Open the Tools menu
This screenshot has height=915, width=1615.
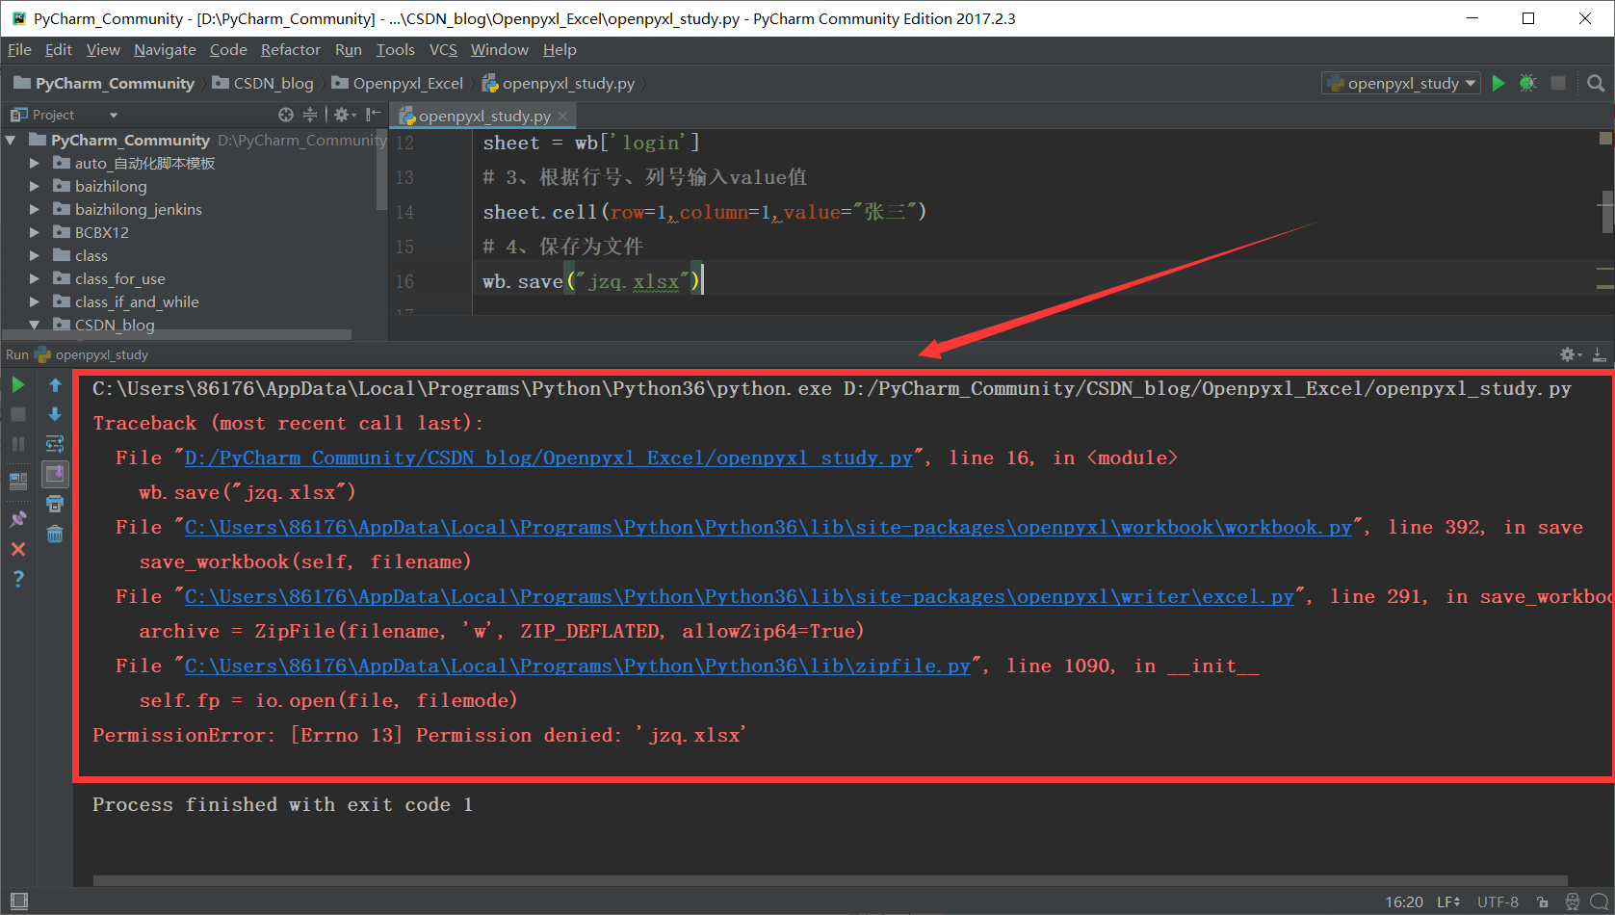tap(395, 50)
